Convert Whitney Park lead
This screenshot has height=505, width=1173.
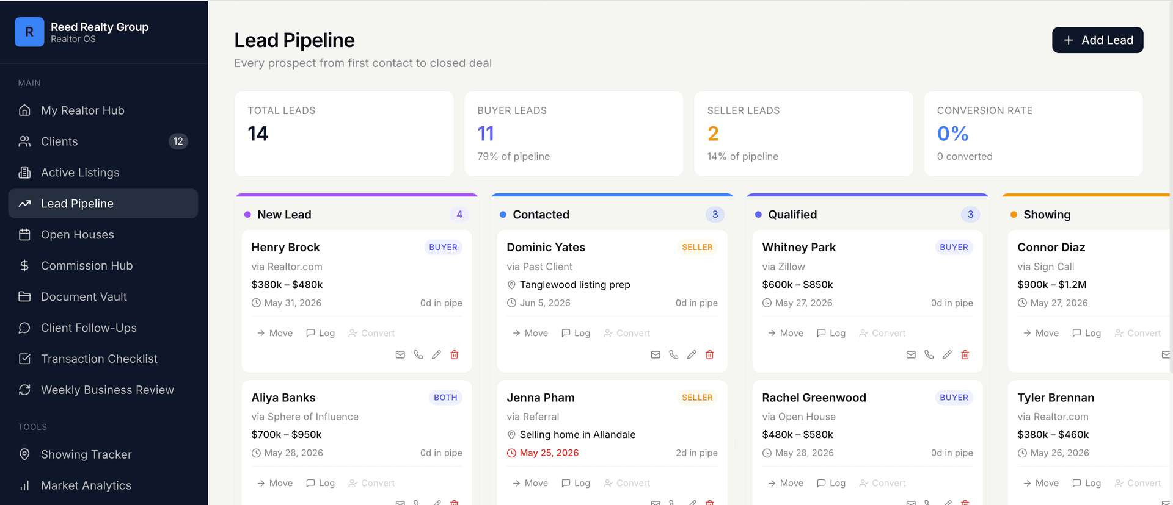point(883,333)
